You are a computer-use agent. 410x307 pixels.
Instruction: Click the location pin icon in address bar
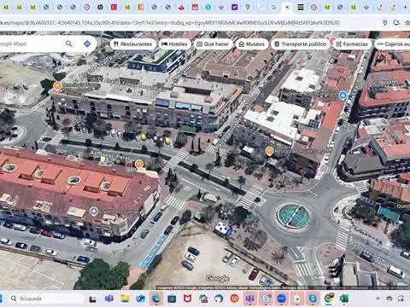pyautogui.click(x=384, y=22)
